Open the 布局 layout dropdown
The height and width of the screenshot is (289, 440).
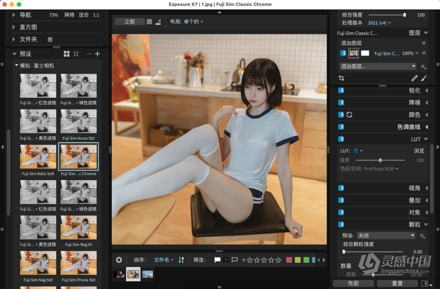pyautogui.click(x=193, y=22)
